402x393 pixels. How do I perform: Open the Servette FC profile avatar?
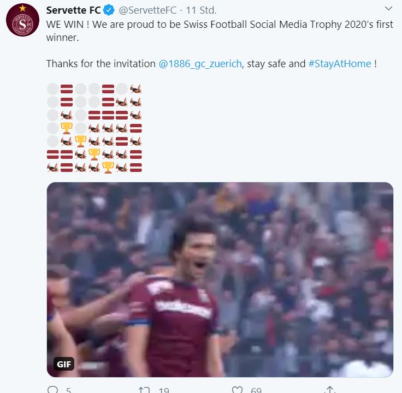(22, 23)
